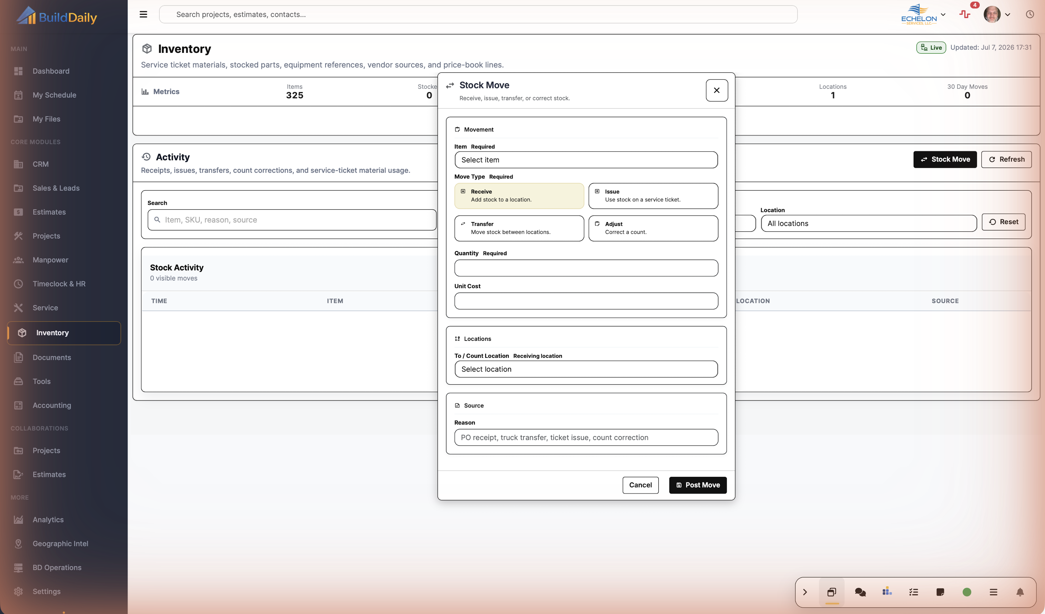
Task: Open the chat bubbles icon in bottom dock
Action: coord(860,592)
